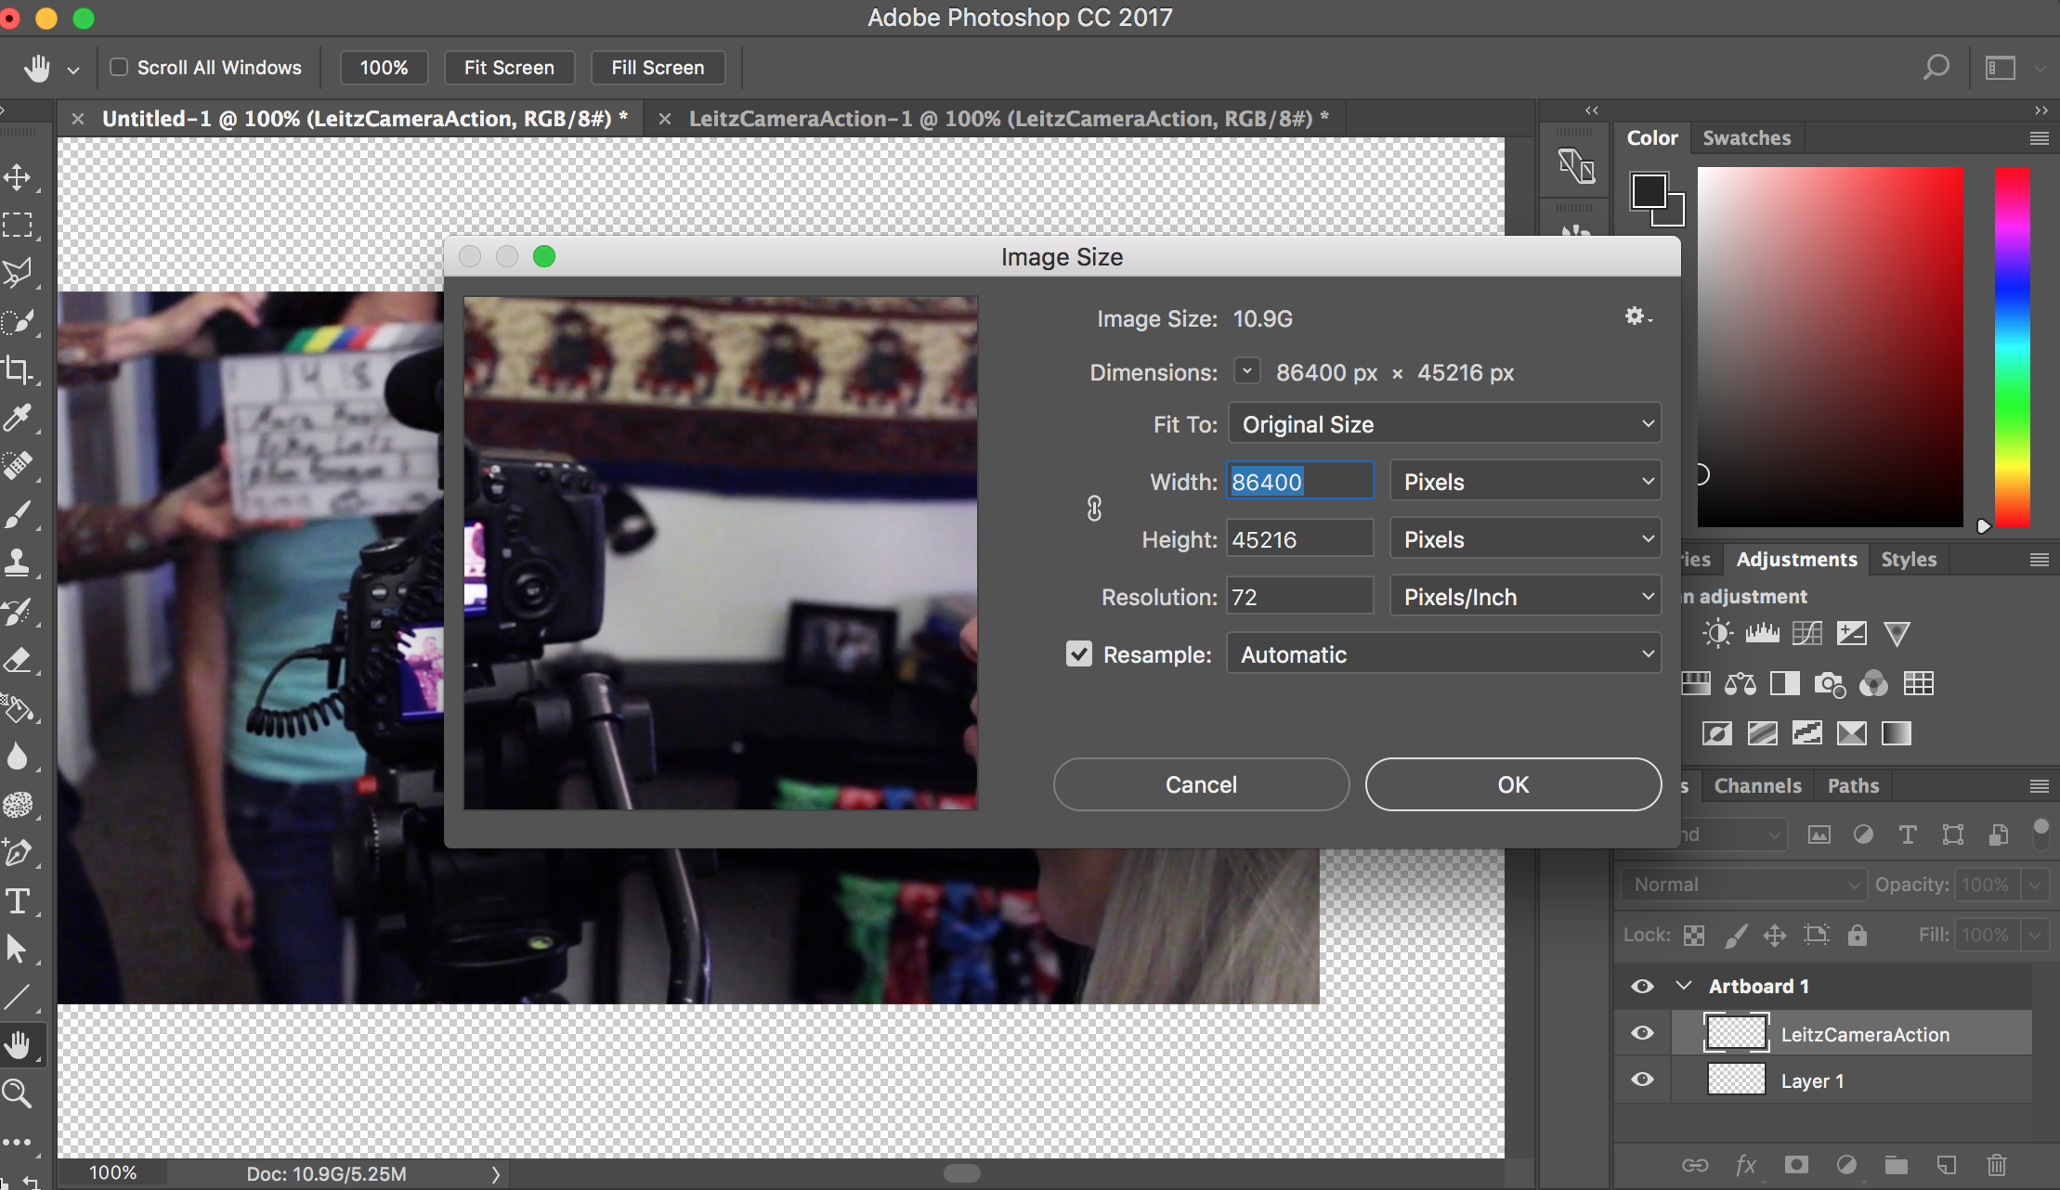Expand the Width units dropdown

point(1523,482)
